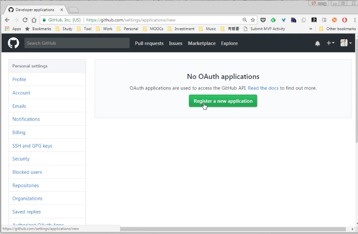Viewport: 358px width, 234px height.
Task: Click the scrollbar right arrow at bottom
Action: [352, 229]
